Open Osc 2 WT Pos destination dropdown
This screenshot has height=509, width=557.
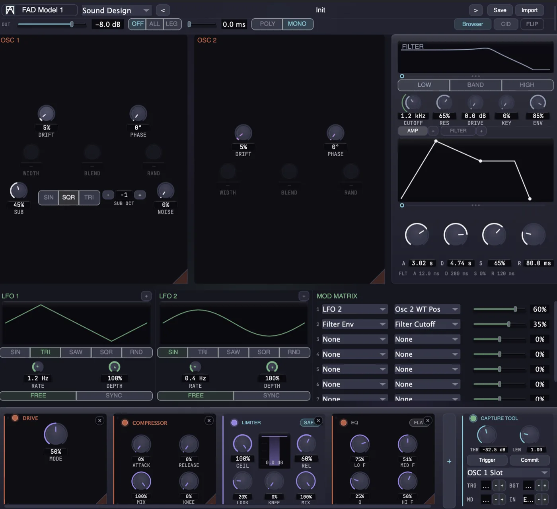[x=427, y=309]
